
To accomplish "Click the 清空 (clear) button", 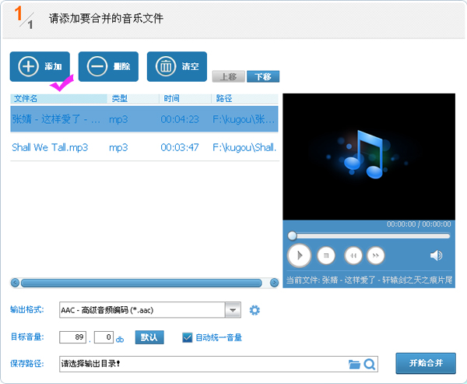I will click(x=177, y=66).
